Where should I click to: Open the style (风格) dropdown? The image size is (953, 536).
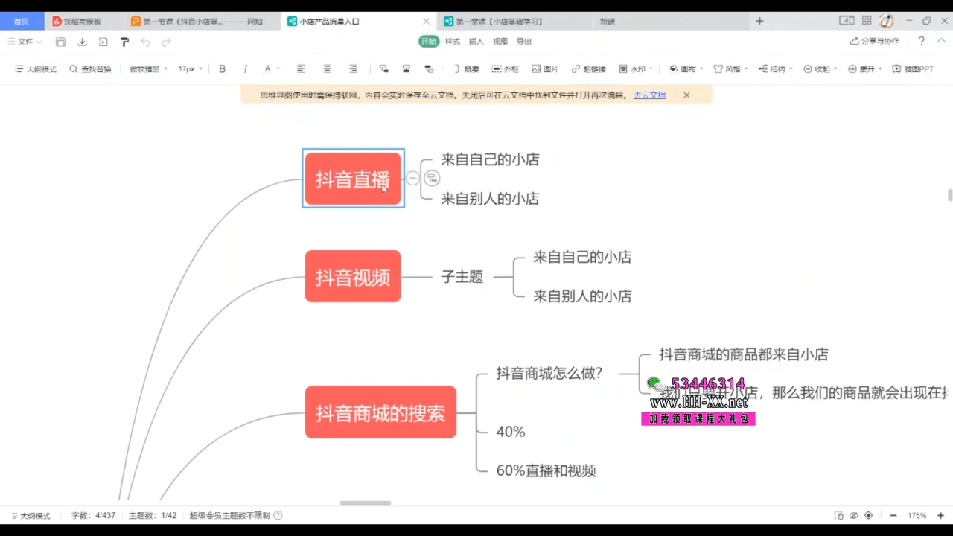tap(730, 68)
